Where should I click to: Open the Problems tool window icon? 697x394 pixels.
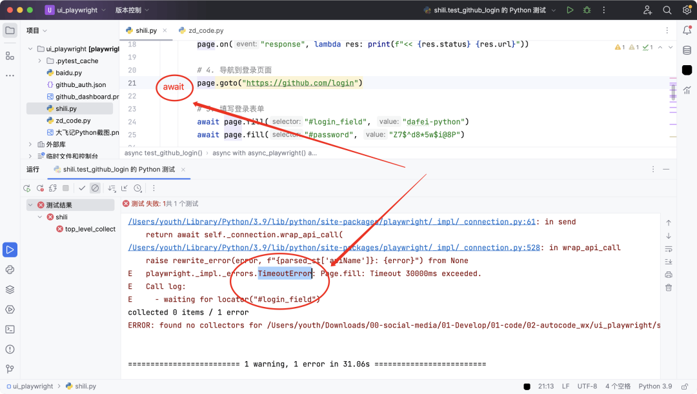coord(10,349)
